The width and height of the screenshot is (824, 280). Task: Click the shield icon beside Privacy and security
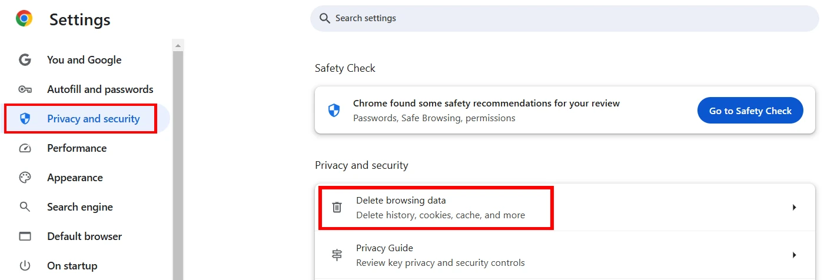[x=25, y=119]
